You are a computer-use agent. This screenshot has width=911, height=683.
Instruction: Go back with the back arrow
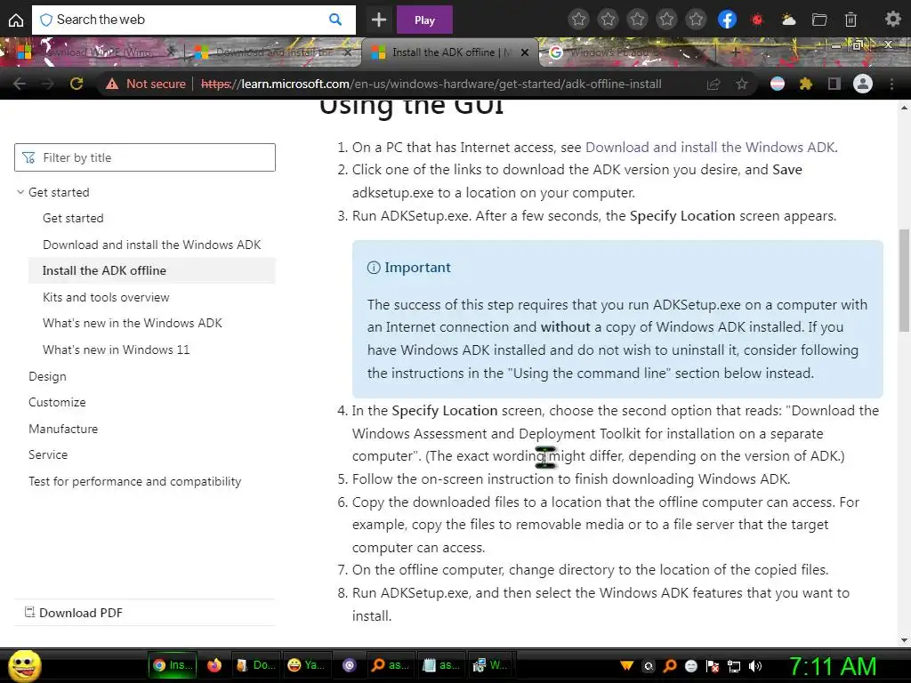tap(20, 84)
